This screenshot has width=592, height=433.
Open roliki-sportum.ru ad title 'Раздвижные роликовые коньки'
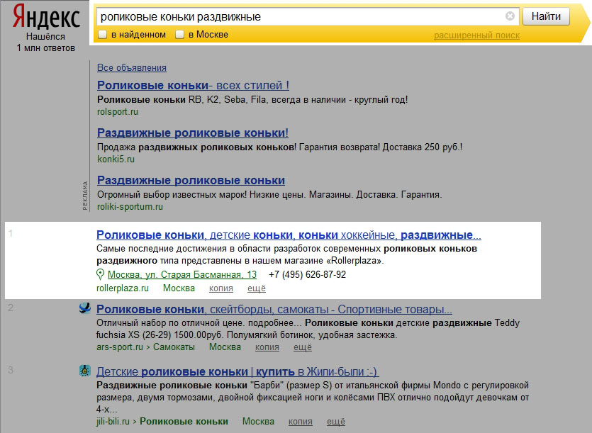tap(191, 181)
